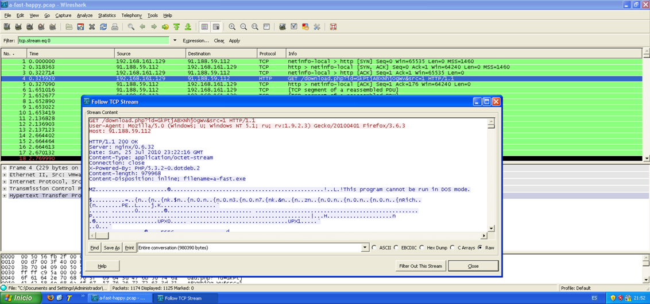The height and width of the screenshot is (304, 650).
Task: Open the coloring rules icon
Action: (x=305, y=26)
